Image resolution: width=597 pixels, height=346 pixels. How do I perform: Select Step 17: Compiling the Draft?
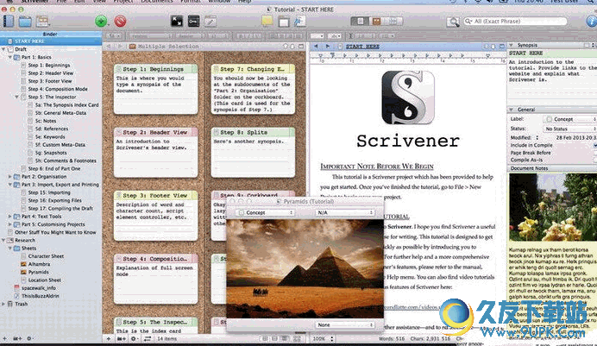coord(60,209)
